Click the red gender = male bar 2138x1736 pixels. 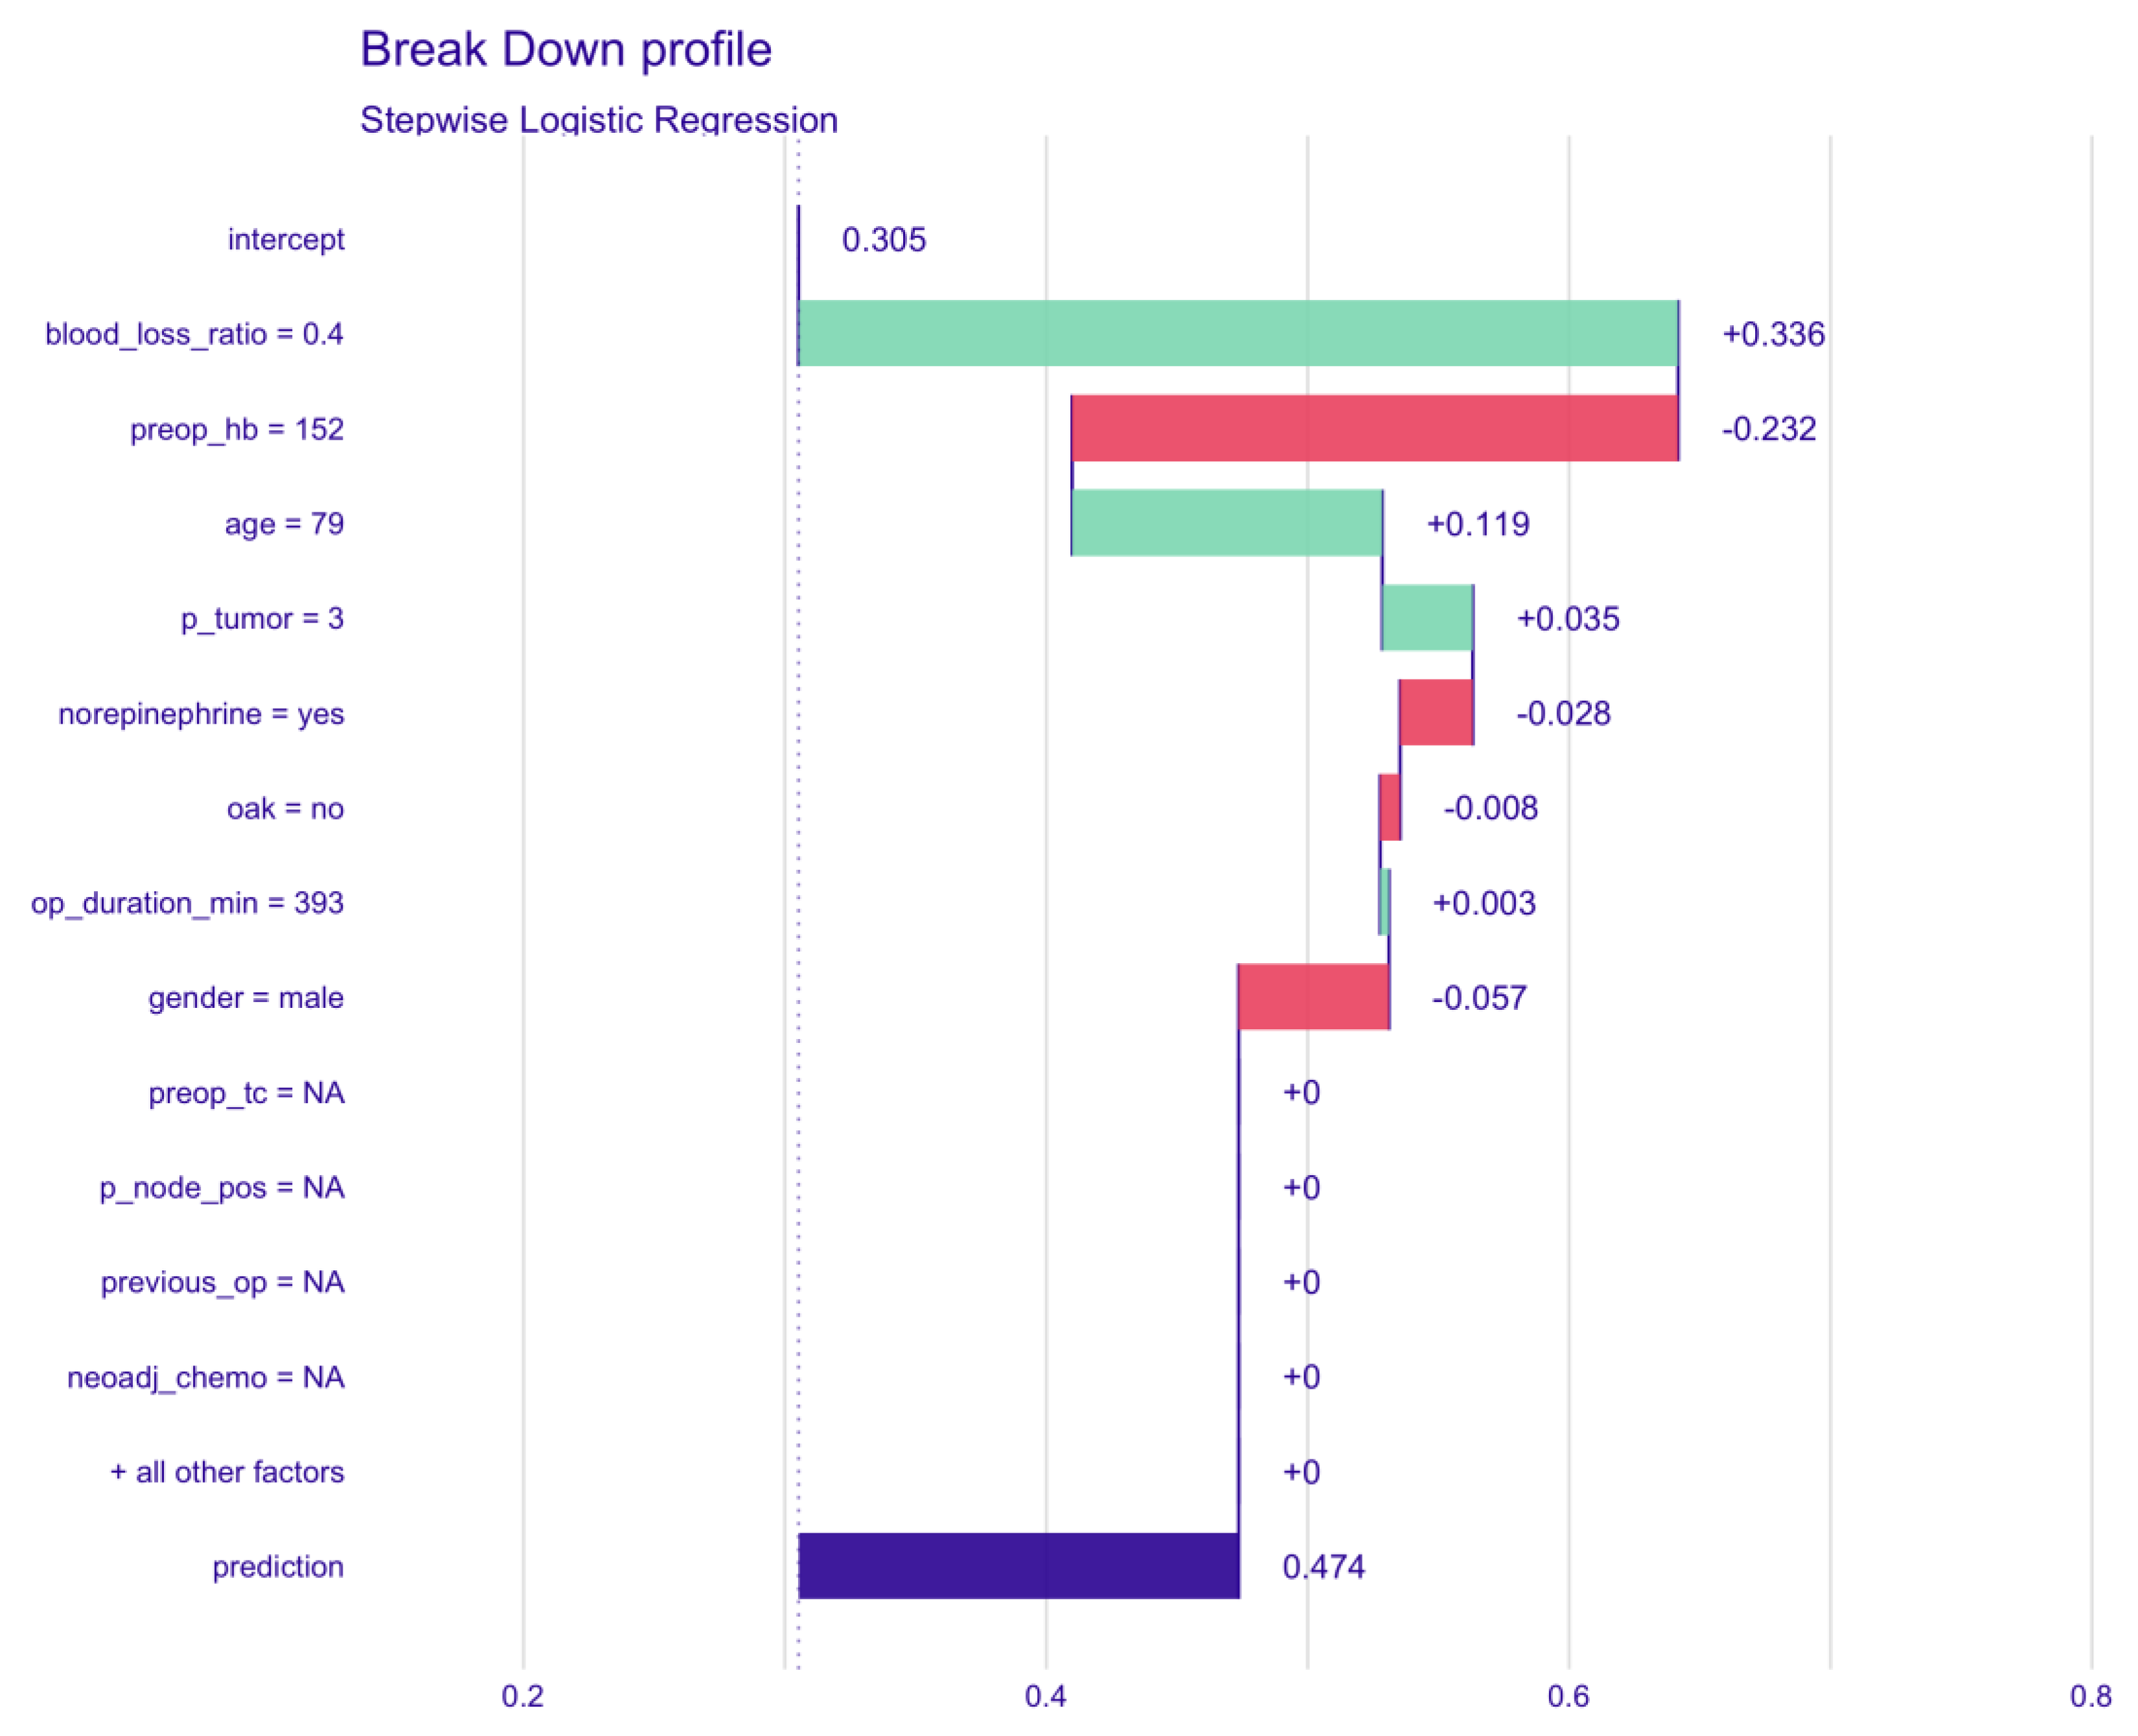(1313, 997)
